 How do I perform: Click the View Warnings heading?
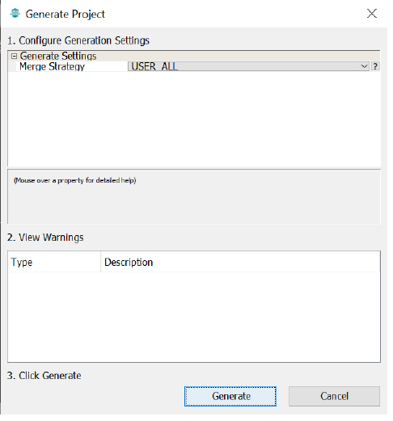tap(45, 238)
